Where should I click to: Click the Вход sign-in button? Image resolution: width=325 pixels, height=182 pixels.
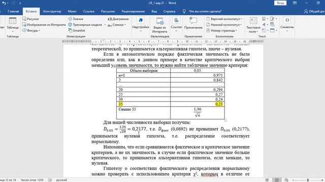[280, 3]
